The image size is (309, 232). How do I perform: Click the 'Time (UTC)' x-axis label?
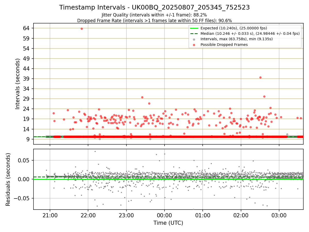point(168,223)
